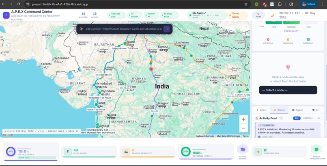The image size is (327, 166).
Task: Toggle Demo Mode pill
Action: [237, 15]
